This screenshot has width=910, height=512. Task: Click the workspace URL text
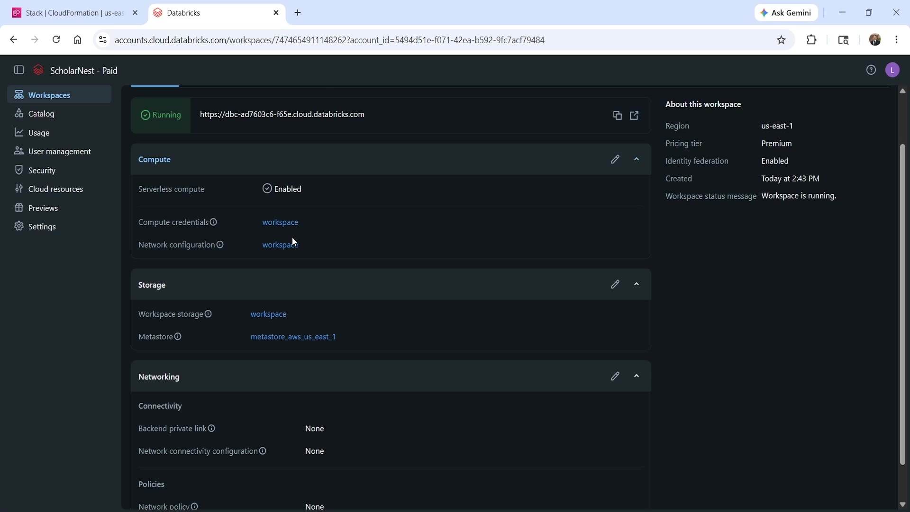click(282, 114)
